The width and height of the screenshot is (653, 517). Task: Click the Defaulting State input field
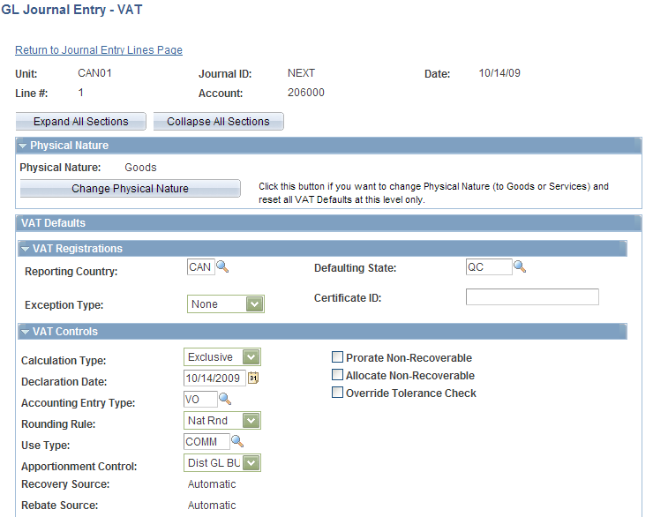[489, 266]
